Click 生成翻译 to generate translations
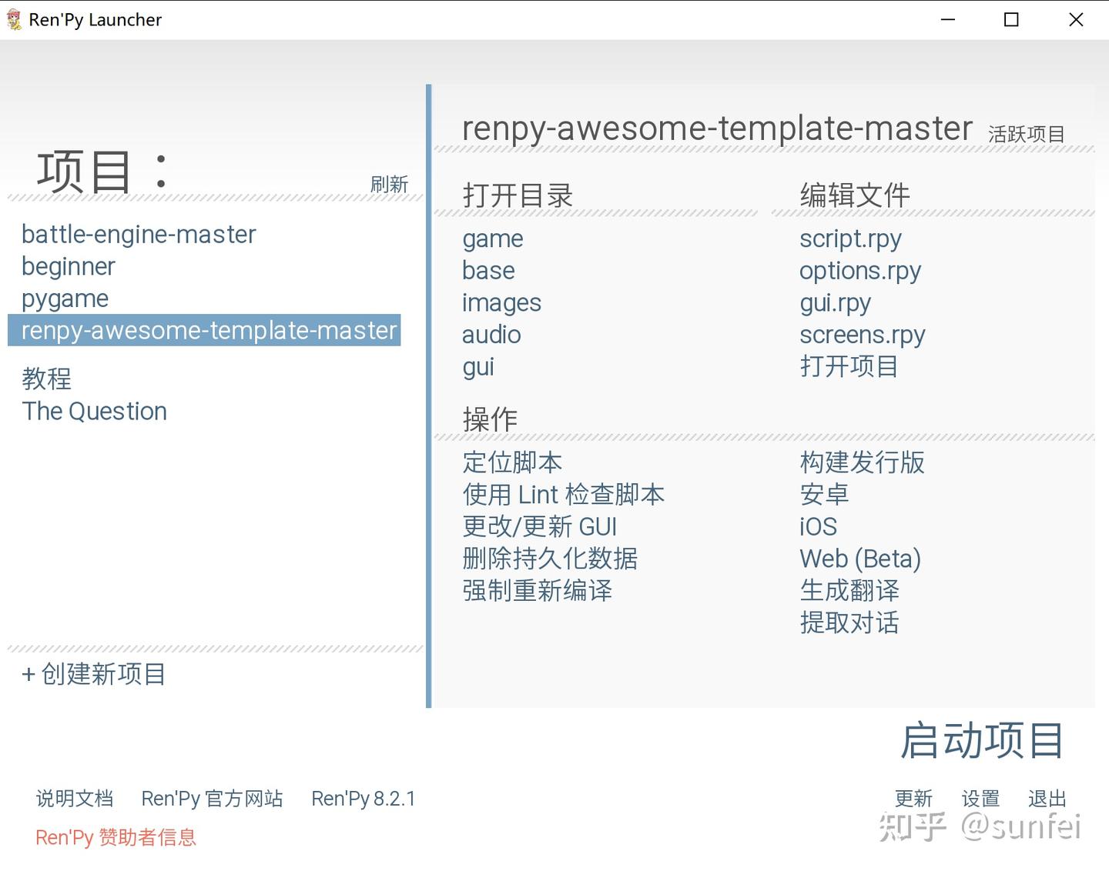1109x871 pixels. [x=849, y=591]
